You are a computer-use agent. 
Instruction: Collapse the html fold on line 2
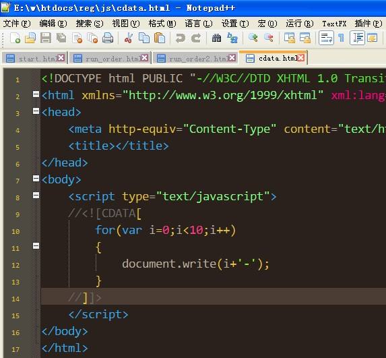point(36,94)
